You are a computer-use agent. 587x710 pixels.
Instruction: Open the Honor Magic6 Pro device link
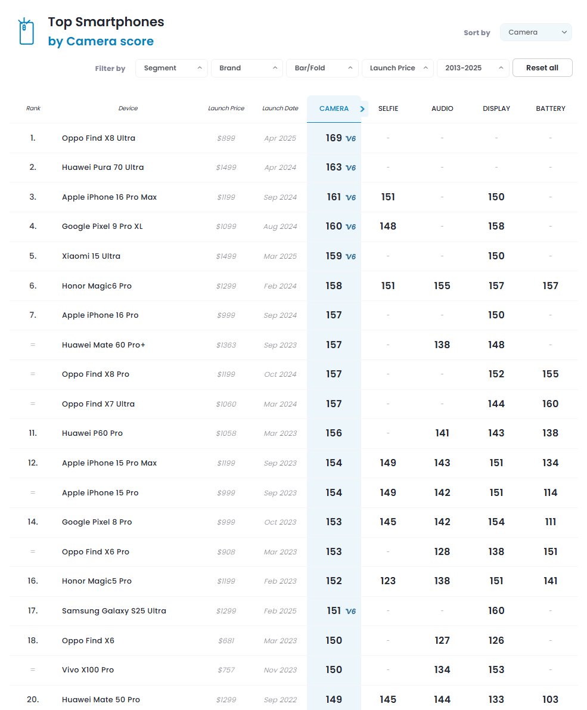(x=97, y=286)
